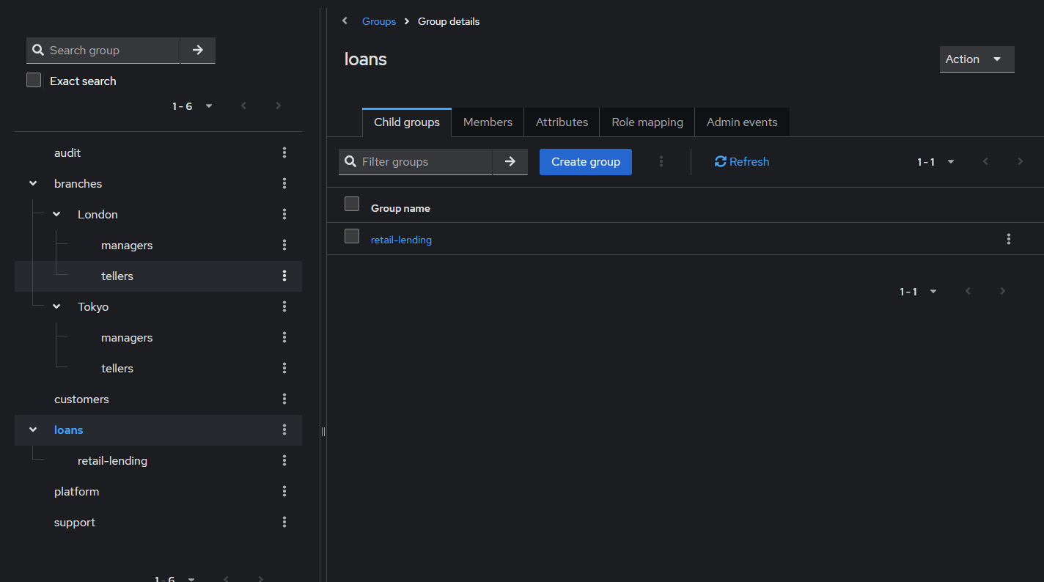Open kebab menu for loans tree item
Image resolution: width=1044 pixels, height=582 pixels.
284,430
